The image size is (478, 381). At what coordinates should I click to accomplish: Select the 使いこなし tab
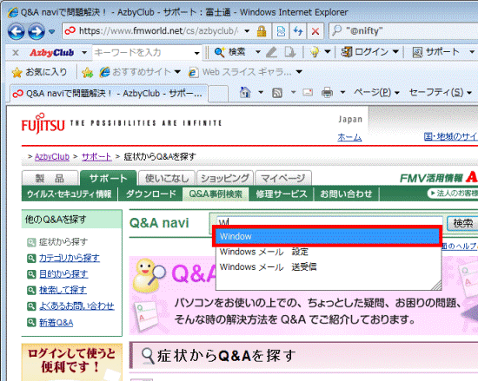coord(167,178)
